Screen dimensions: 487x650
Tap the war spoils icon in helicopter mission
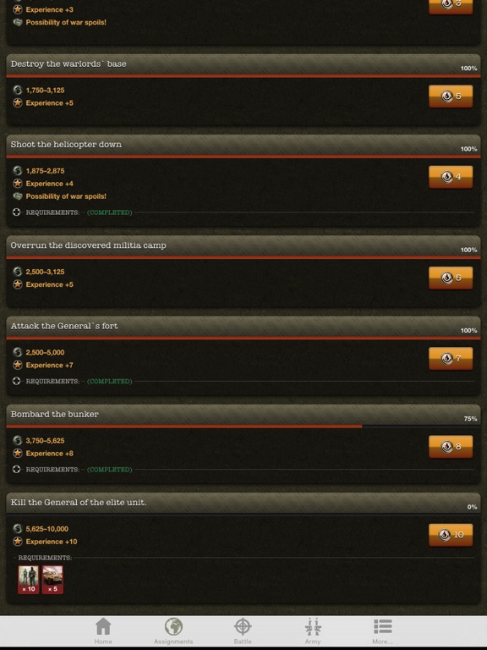point(18,196)
